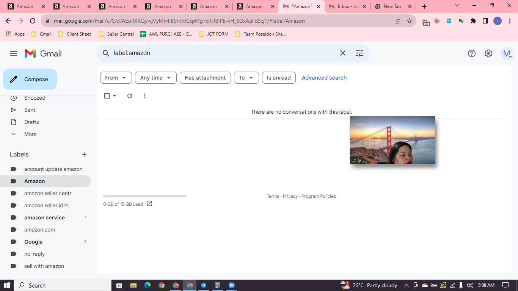Open the To filter dropdown
The image size is (518, 291).
click(246, 78)
